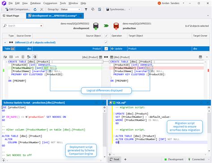Click the report icon before Synchronize
The image size is (212, 163).
(100, 9)
